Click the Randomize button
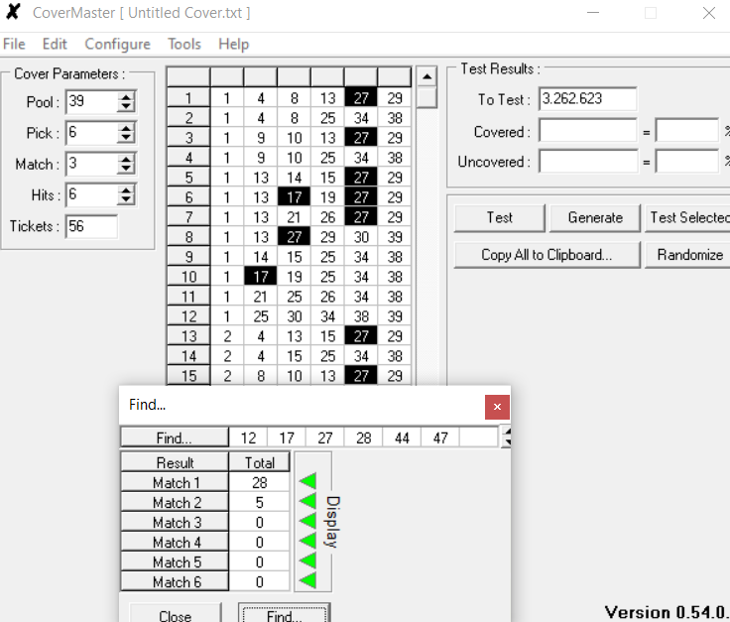Screen dimensions: 730x622 (687, 255)
